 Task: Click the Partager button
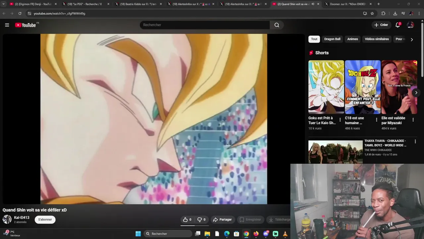click(222, 219)
